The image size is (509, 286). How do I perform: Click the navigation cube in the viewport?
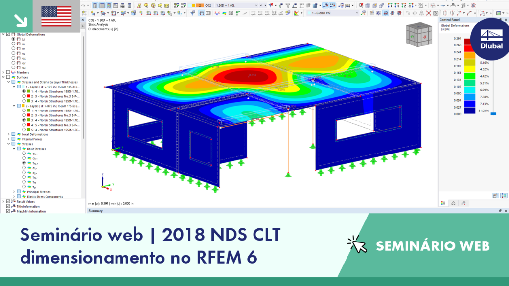click(x=419, y=35)
